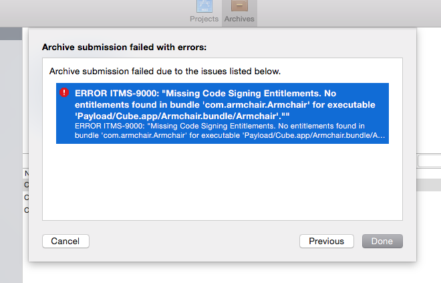Image resolution: width=441 pixels, height=283 pixels.
Task: Go back with the Previous button
Action: (x=327, y=241)
